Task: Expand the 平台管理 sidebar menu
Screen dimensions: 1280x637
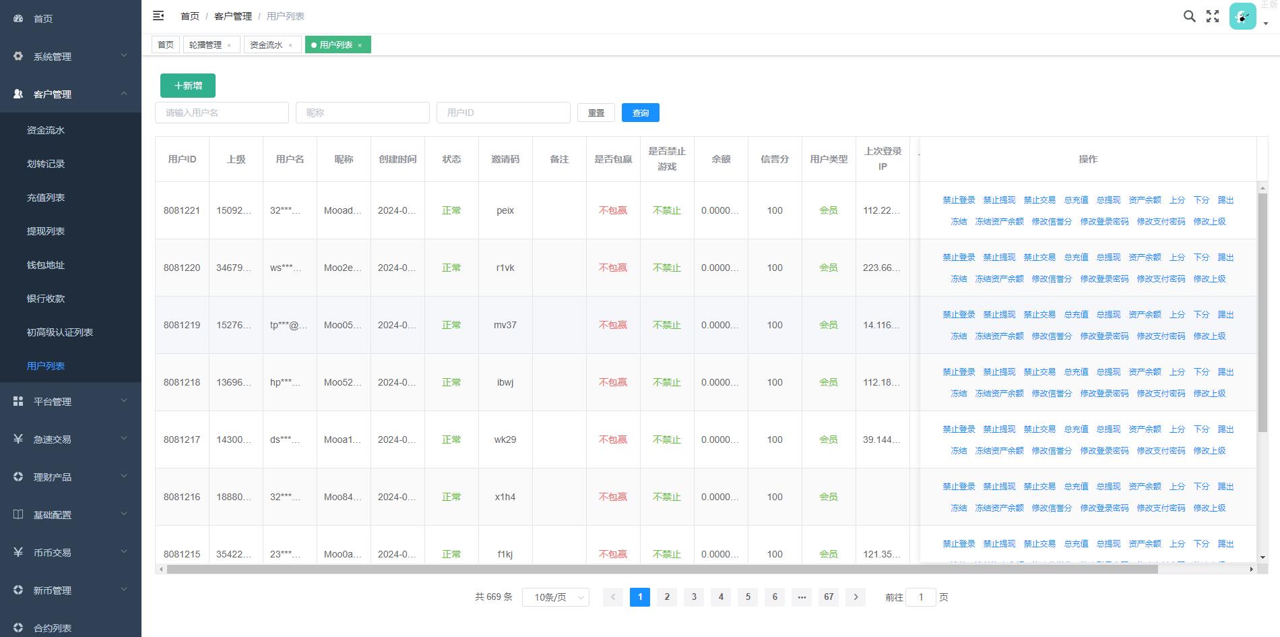Action: (71, 402)
